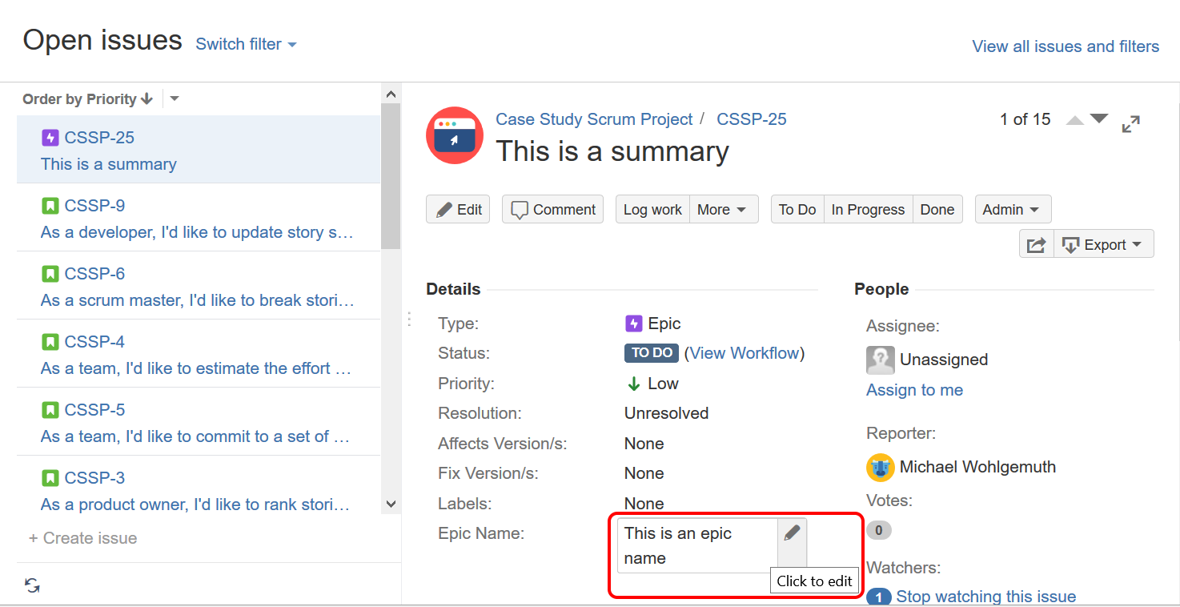1180x607 pixels.
Task: Click the green Story icon for CSSP-9
Action: [50, 205]
